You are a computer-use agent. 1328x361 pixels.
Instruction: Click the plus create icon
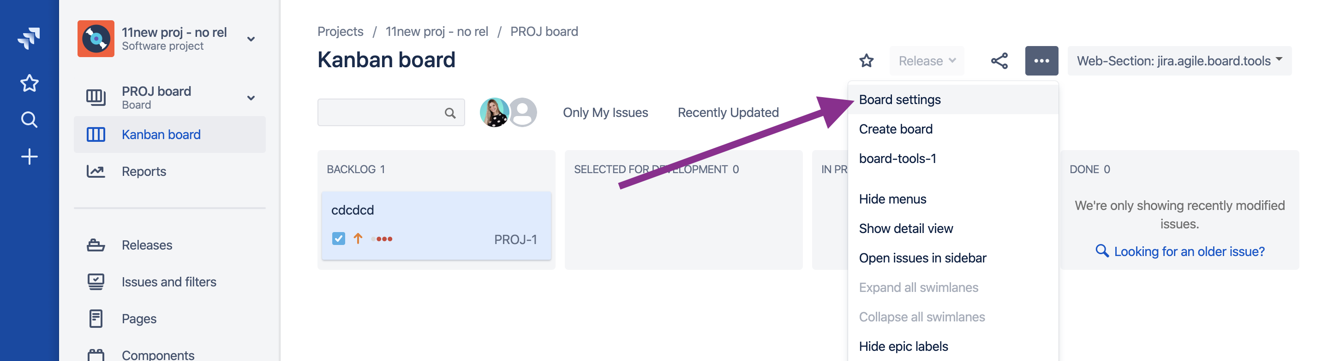29,157
